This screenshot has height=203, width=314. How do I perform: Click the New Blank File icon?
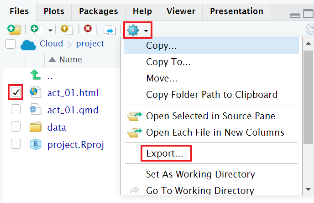pos(35,30)
